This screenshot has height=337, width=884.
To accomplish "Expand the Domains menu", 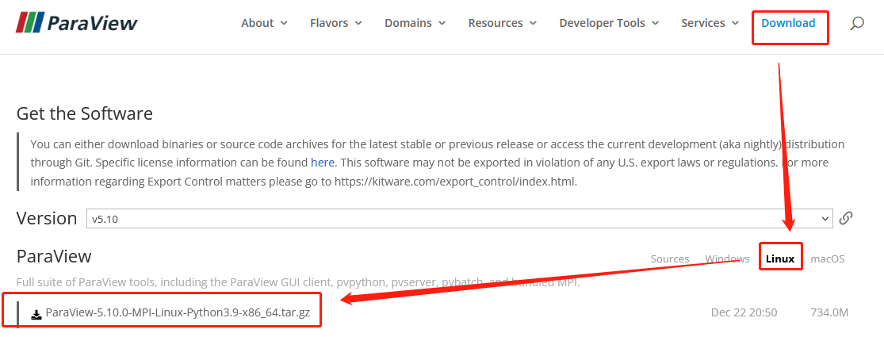I will tap(415, 23).
